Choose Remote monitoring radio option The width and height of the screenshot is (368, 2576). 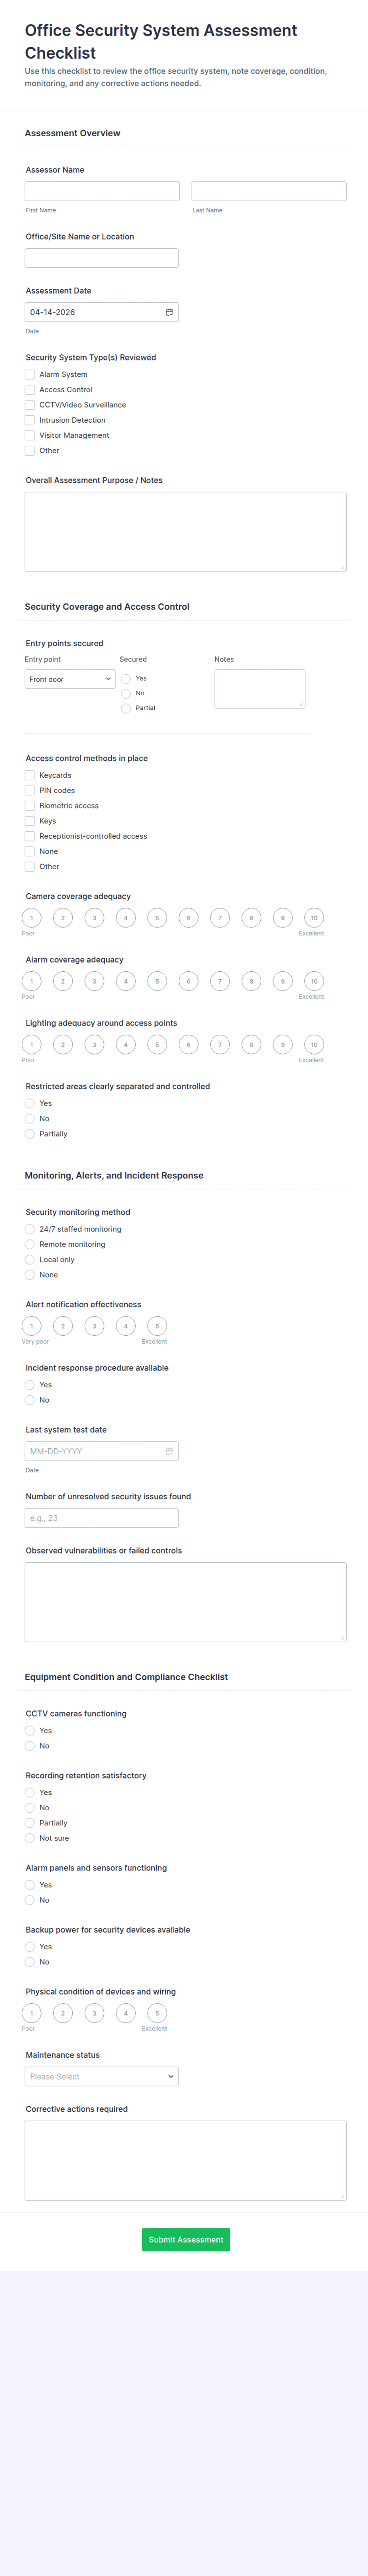pos(30,1244)
